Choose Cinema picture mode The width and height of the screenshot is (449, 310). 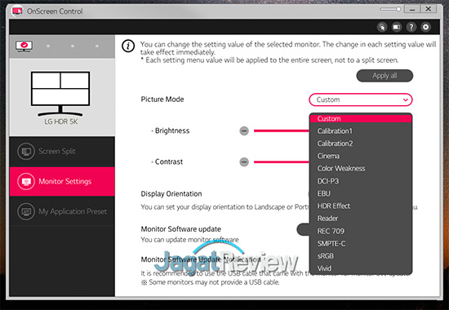point(361,156)
